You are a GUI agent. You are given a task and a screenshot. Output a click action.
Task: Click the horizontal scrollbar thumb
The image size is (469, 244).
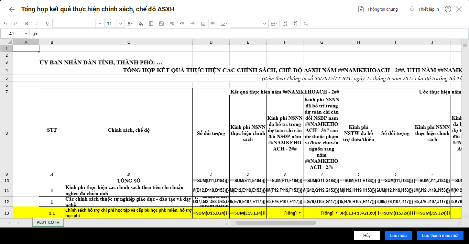[x=276, y=223]
